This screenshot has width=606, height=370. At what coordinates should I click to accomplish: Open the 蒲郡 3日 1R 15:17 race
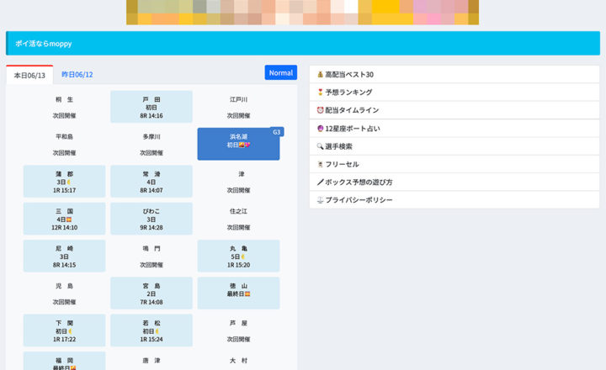pyautogui.click(x=64, y=182)
